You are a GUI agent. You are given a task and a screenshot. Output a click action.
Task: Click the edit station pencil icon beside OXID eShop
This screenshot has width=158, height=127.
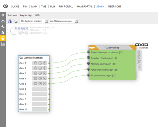pos(139,56)
